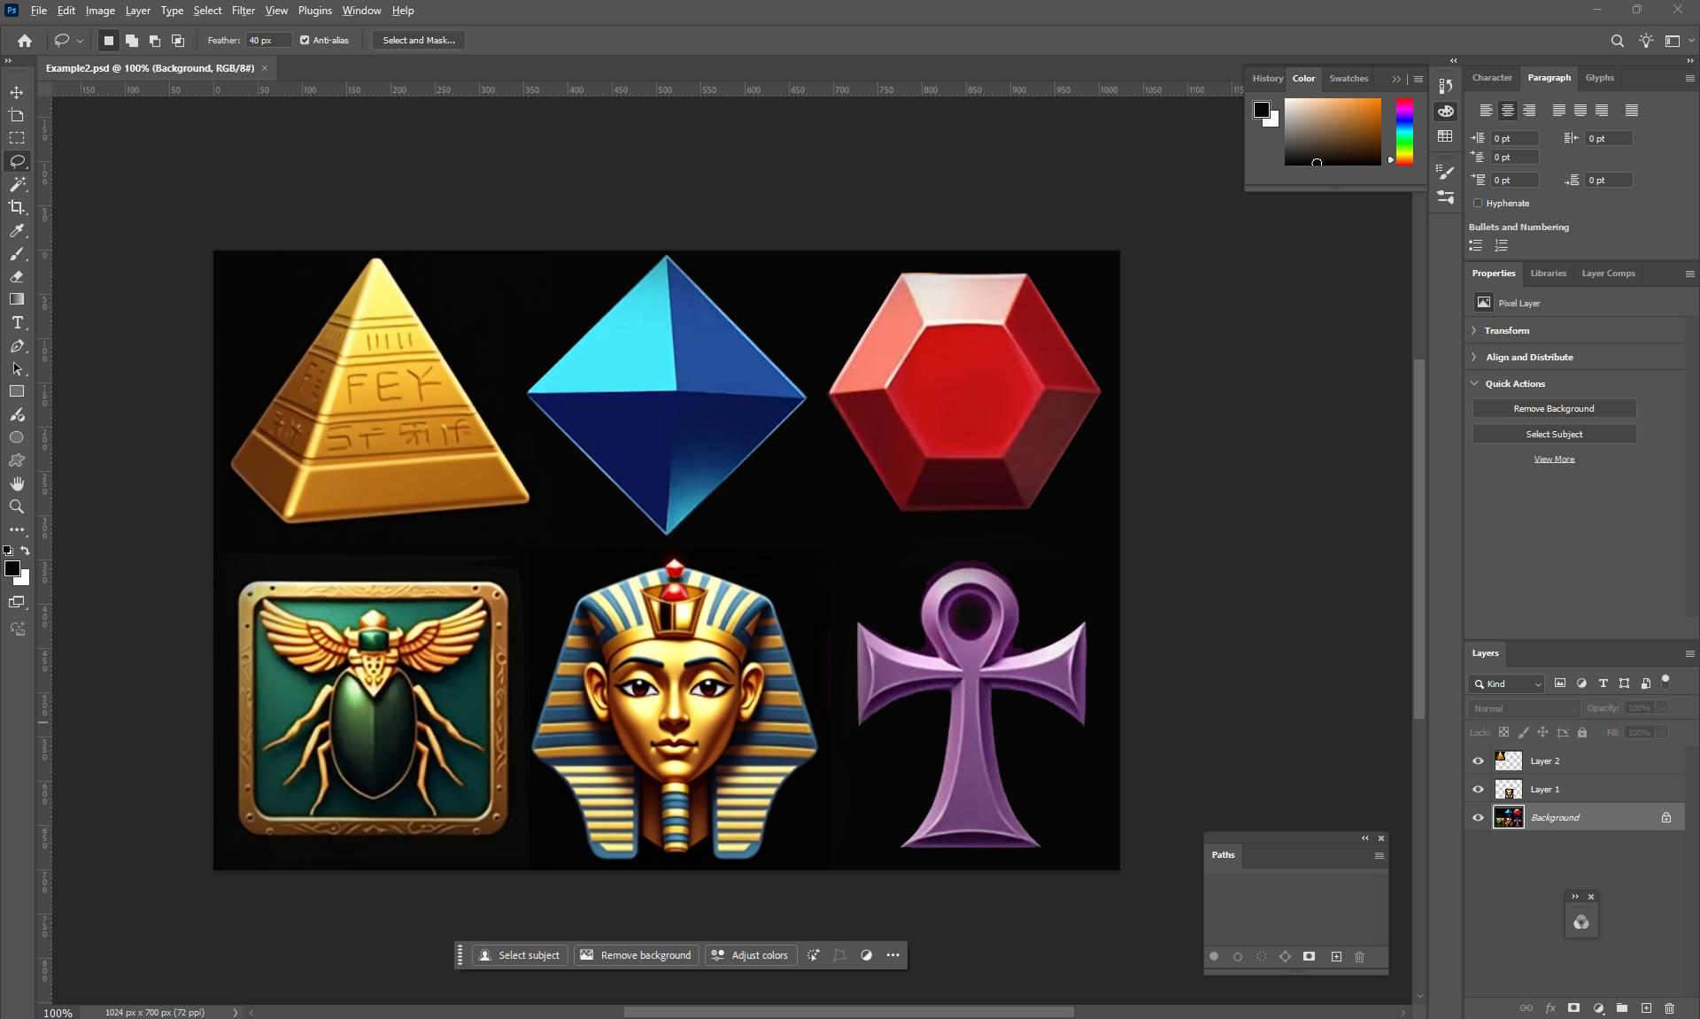
Task: Select the Crop tool
Action: (17, 207)
